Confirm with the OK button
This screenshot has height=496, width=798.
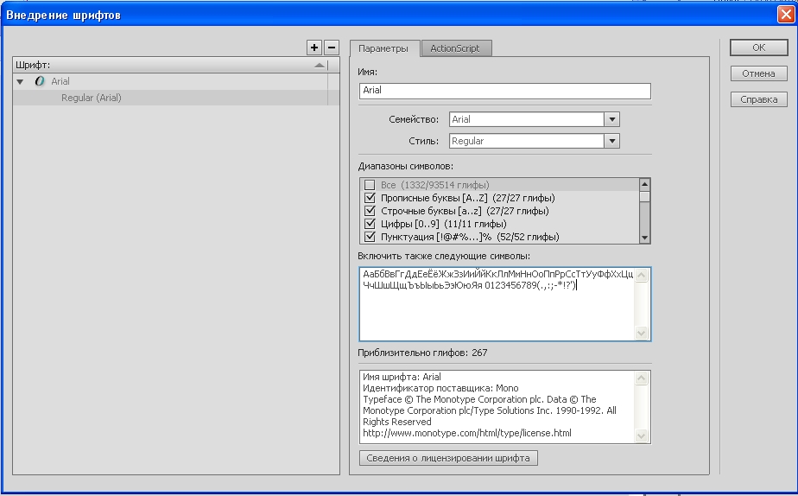point(759,48)
